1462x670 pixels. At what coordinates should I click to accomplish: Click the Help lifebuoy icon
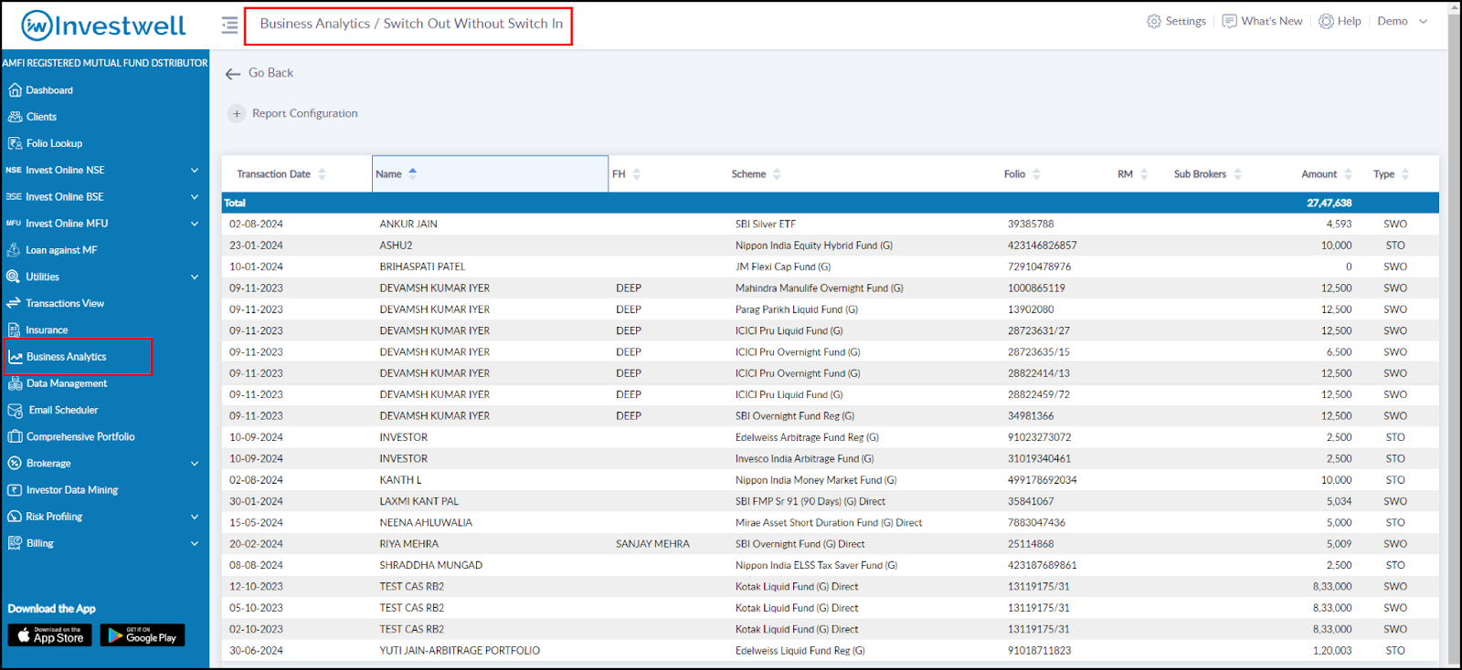tap(1326, 21)
